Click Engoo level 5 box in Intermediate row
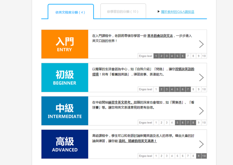 (177, 123)
